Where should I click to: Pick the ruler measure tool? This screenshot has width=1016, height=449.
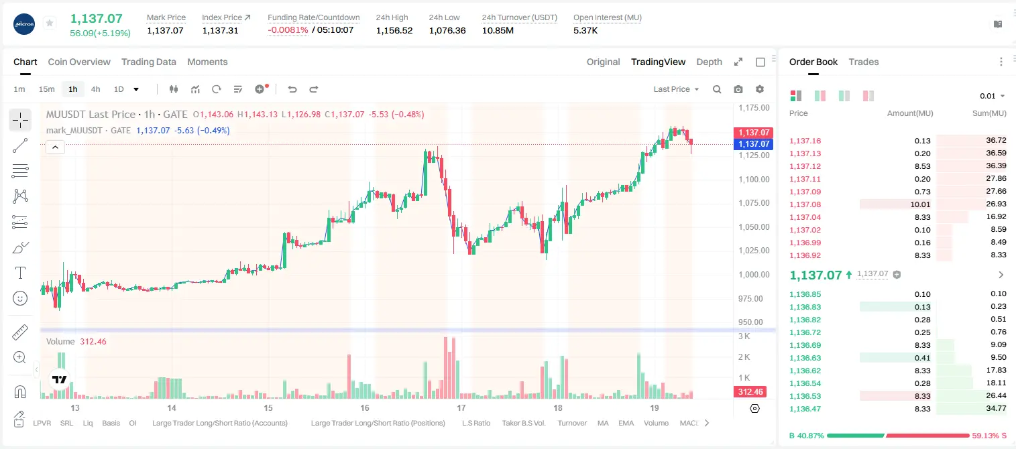click(x=20, y=332)
